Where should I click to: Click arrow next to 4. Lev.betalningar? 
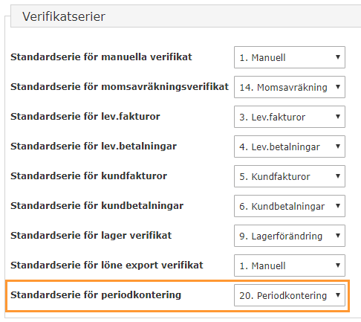click(338, 146)
